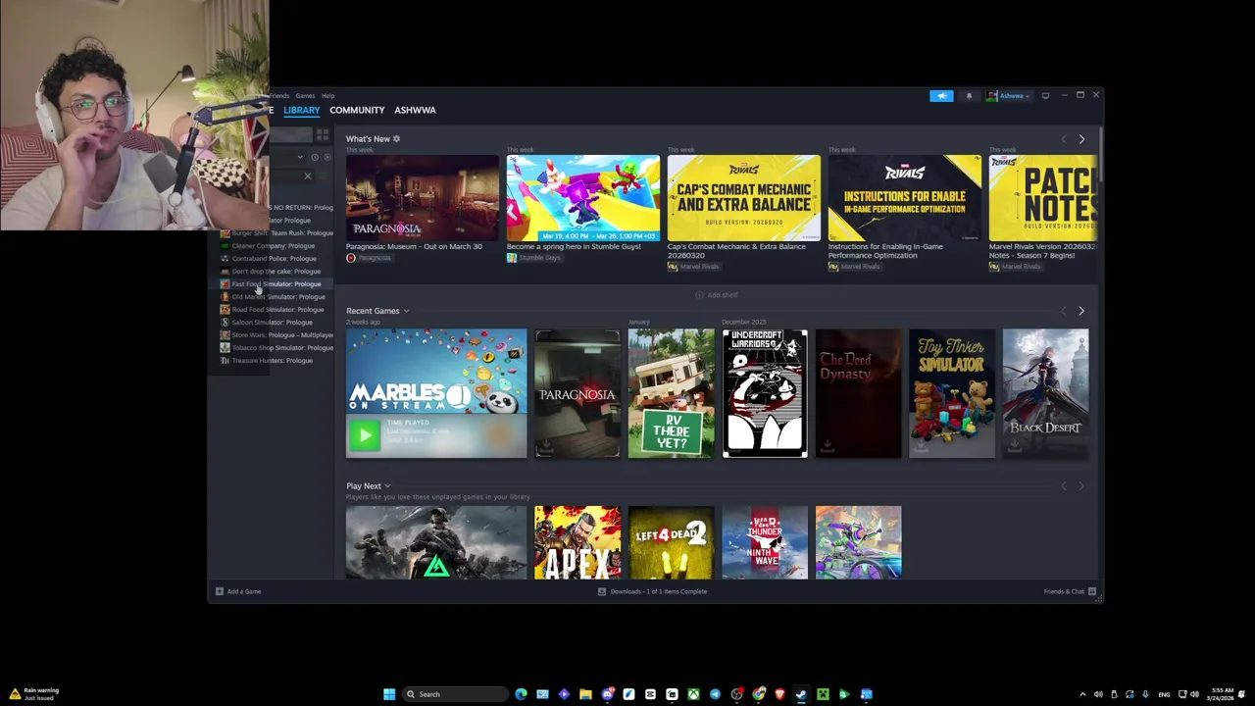Open Ashwwa account dropdown menu
The height and width of the screenshot is (706, 1255).
point(1008,96)
